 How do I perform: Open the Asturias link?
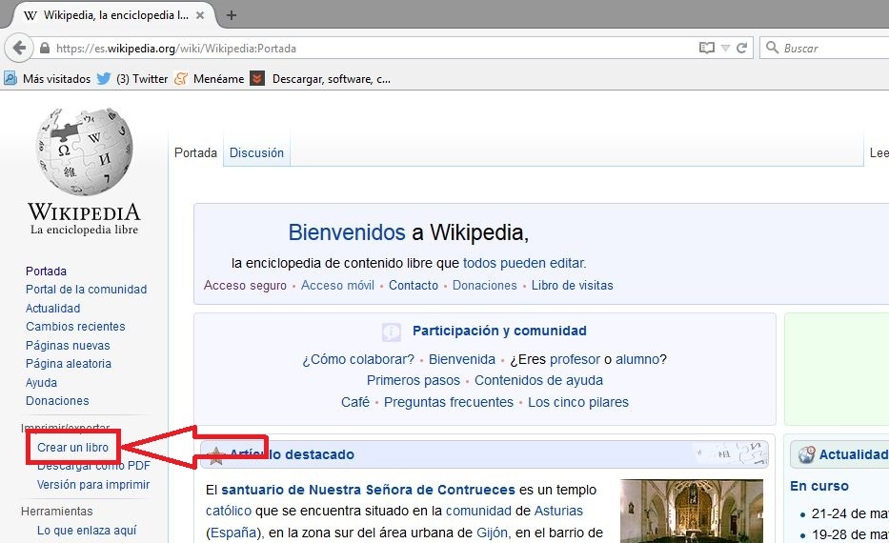click(558, 511)
